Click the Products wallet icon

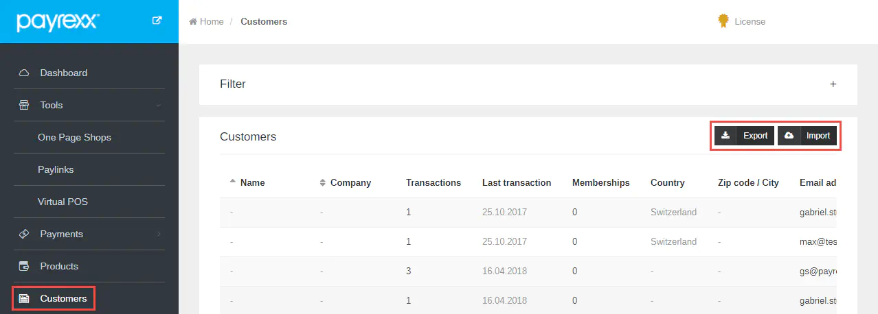[24, 266]
